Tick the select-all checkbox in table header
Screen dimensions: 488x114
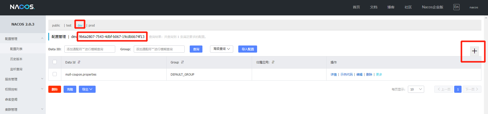[x=55, y=62]
